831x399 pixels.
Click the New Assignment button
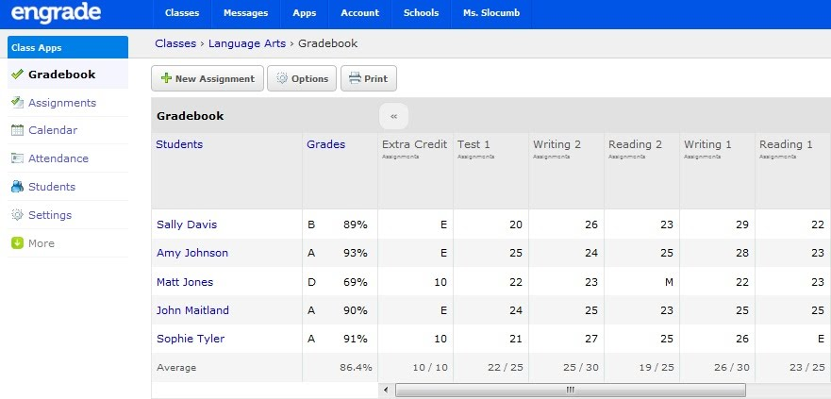pyautogui.click(x=207, y=79)
